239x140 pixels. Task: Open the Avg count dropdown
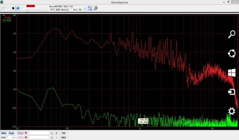point(13,138)
